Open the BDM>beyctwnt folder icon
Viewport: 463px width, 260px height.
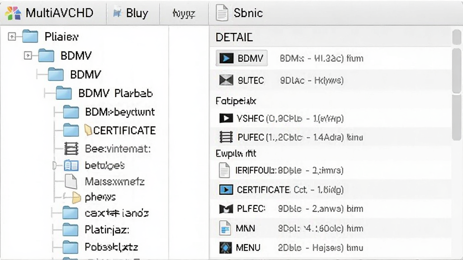(71, 112)
